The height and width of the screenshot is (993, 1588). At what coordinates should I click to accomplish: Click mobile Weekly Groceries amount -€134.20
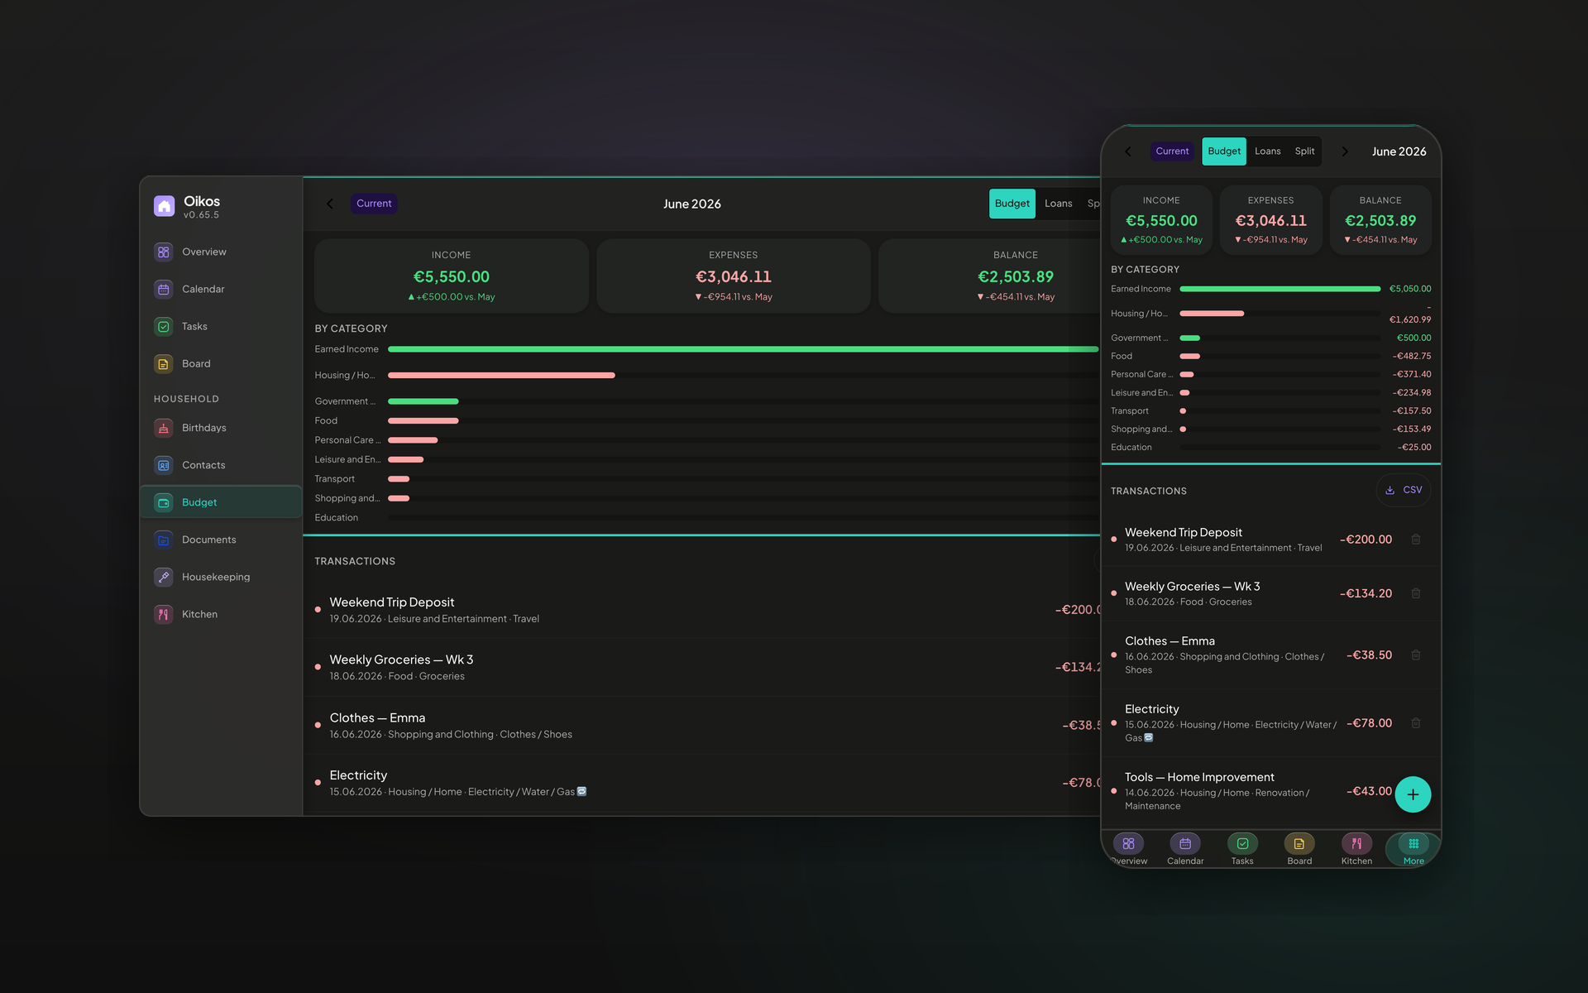1366,593
